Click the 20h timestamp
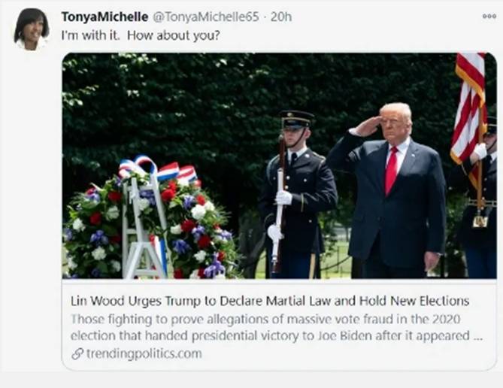 click(281, 17)
